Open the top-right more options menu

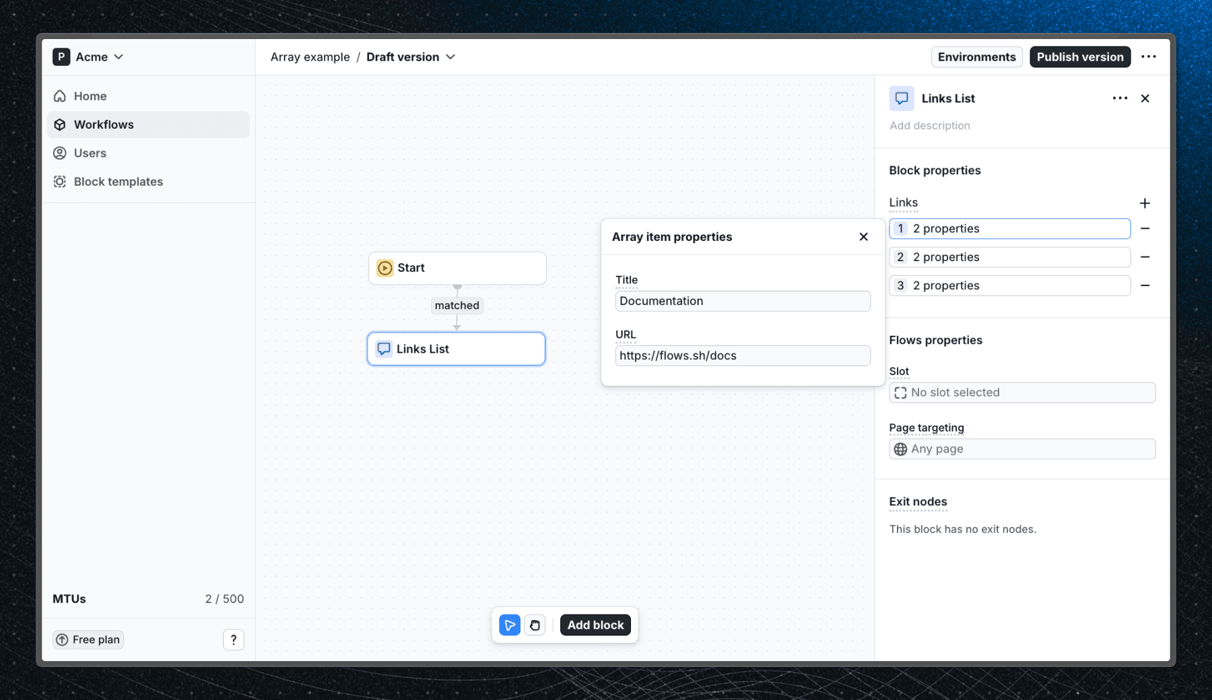[1149, 57]
